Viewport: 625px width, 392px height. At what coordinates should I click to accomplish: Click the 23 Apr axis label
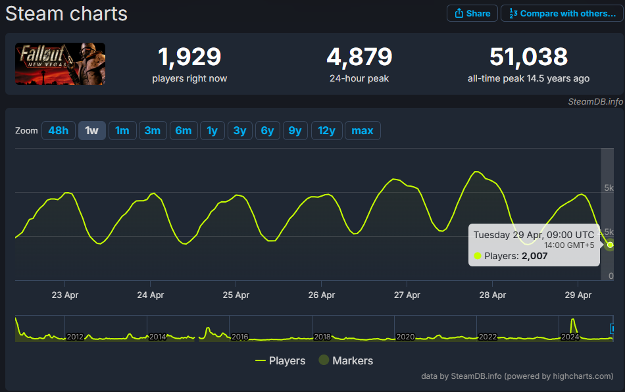point(65,295)
